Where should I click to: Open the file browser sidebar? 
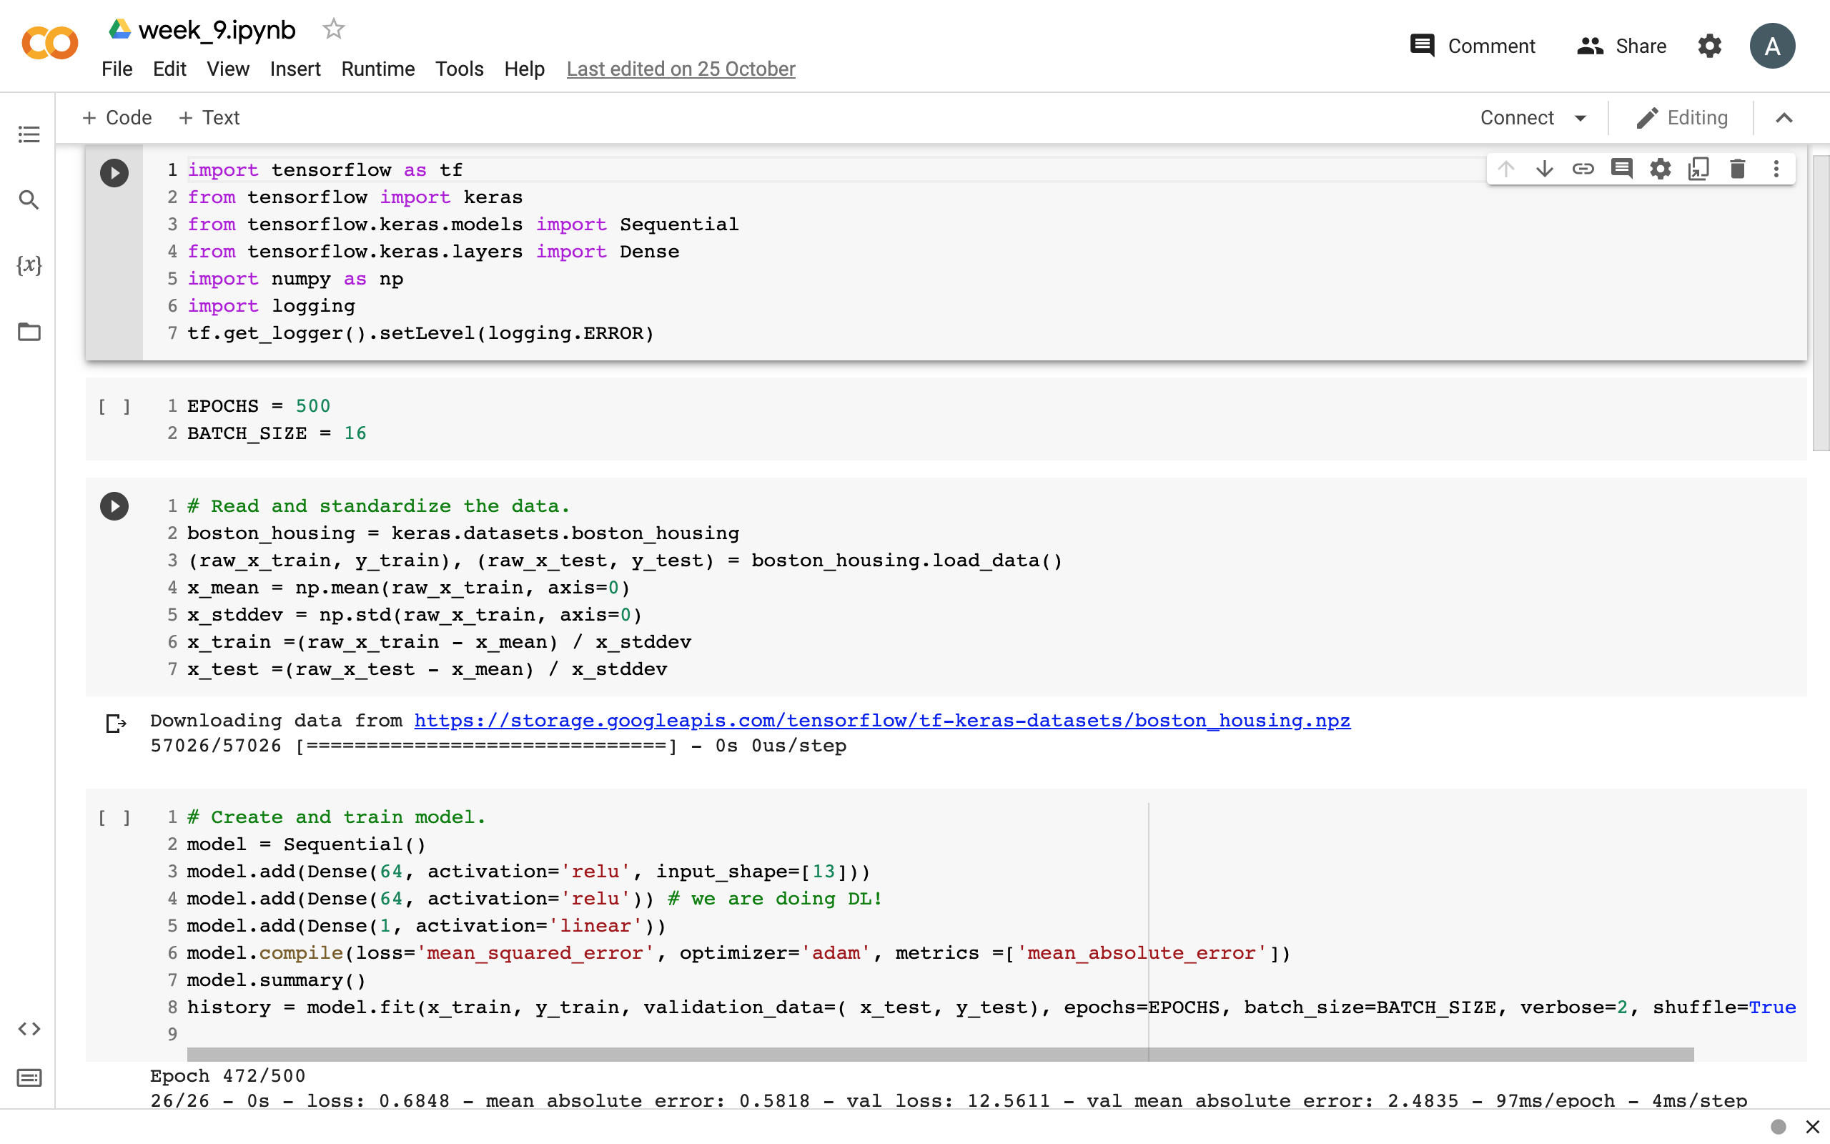click(x=29, y=331)
